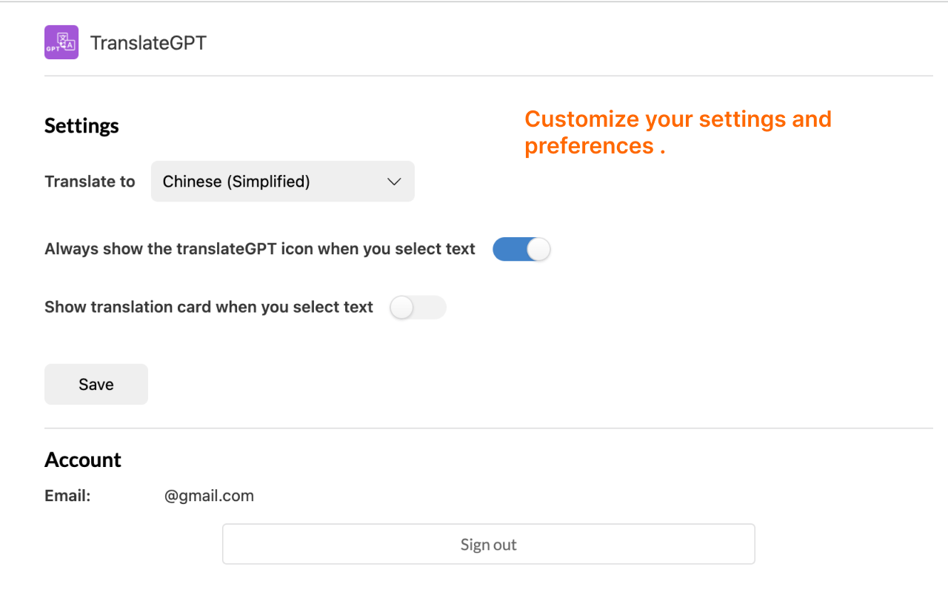
Task: Click the grey knob of the off switch
Action: [x=401, y=308]
